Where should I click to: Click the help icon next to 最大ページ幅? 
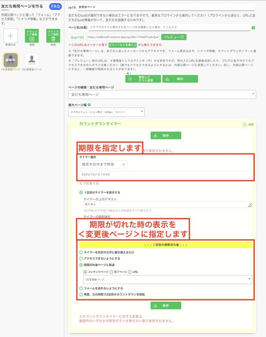[x=89, y=105]
